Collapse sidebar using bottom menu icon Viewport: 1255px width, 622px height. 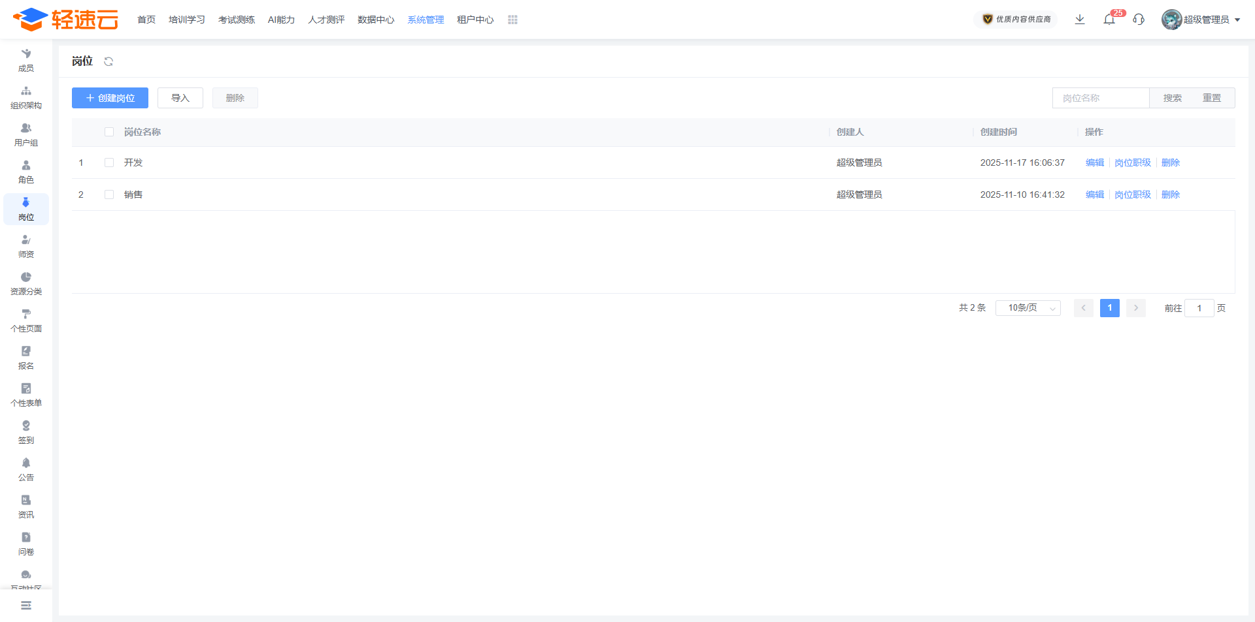pyautogui.click(x=26, y=606)
